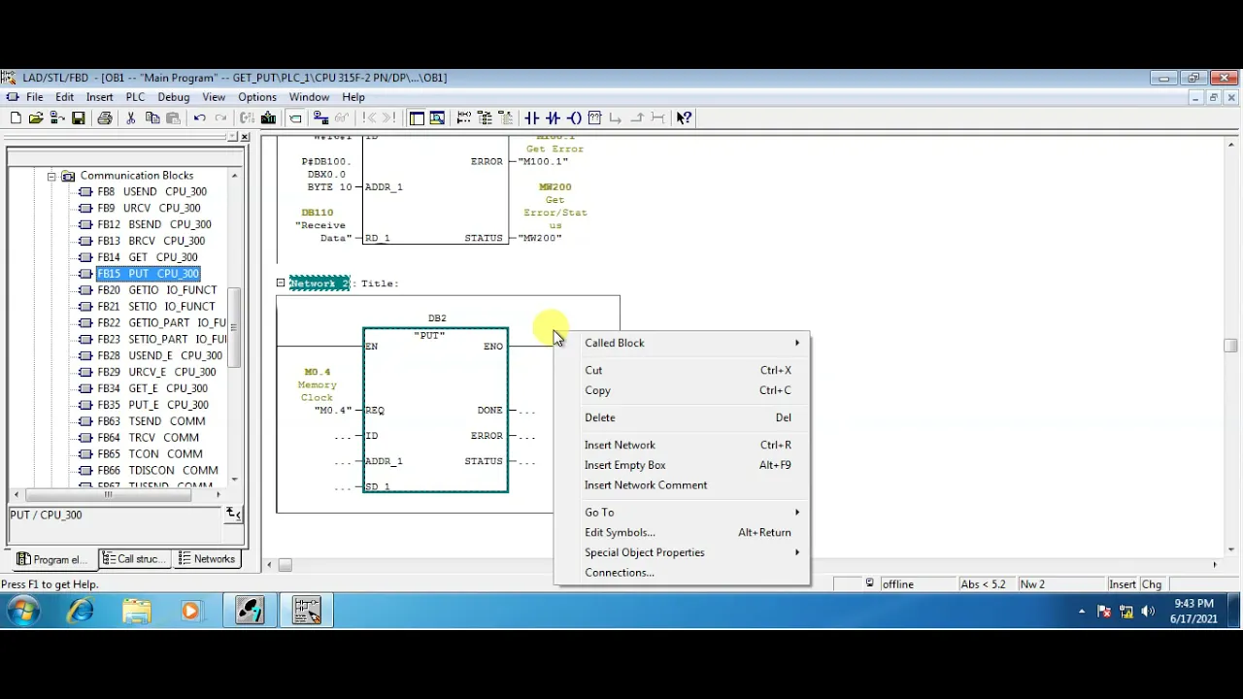This screenshot has height=699, width=1243.
Task: Choose Connections... in context menu
Action: (682, 573)
